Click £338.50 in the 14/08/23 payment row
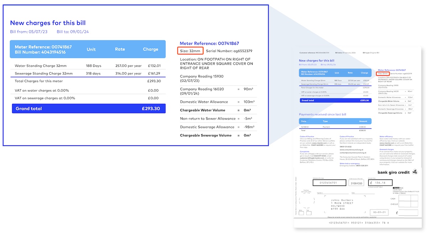This screenshot has width=427, height=235. [x=363, y=127]
